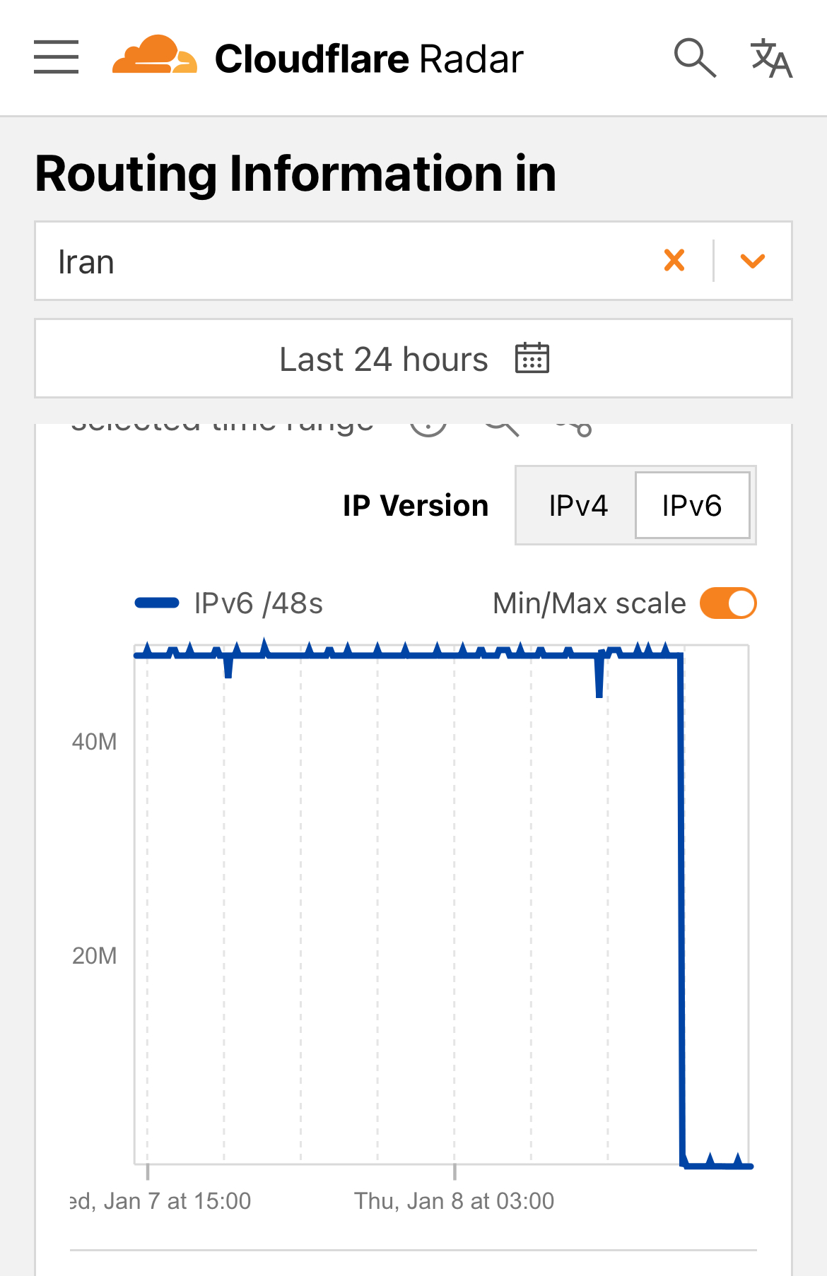
Task: Open the hamburger navigation menu
Action: pos(57,57)
